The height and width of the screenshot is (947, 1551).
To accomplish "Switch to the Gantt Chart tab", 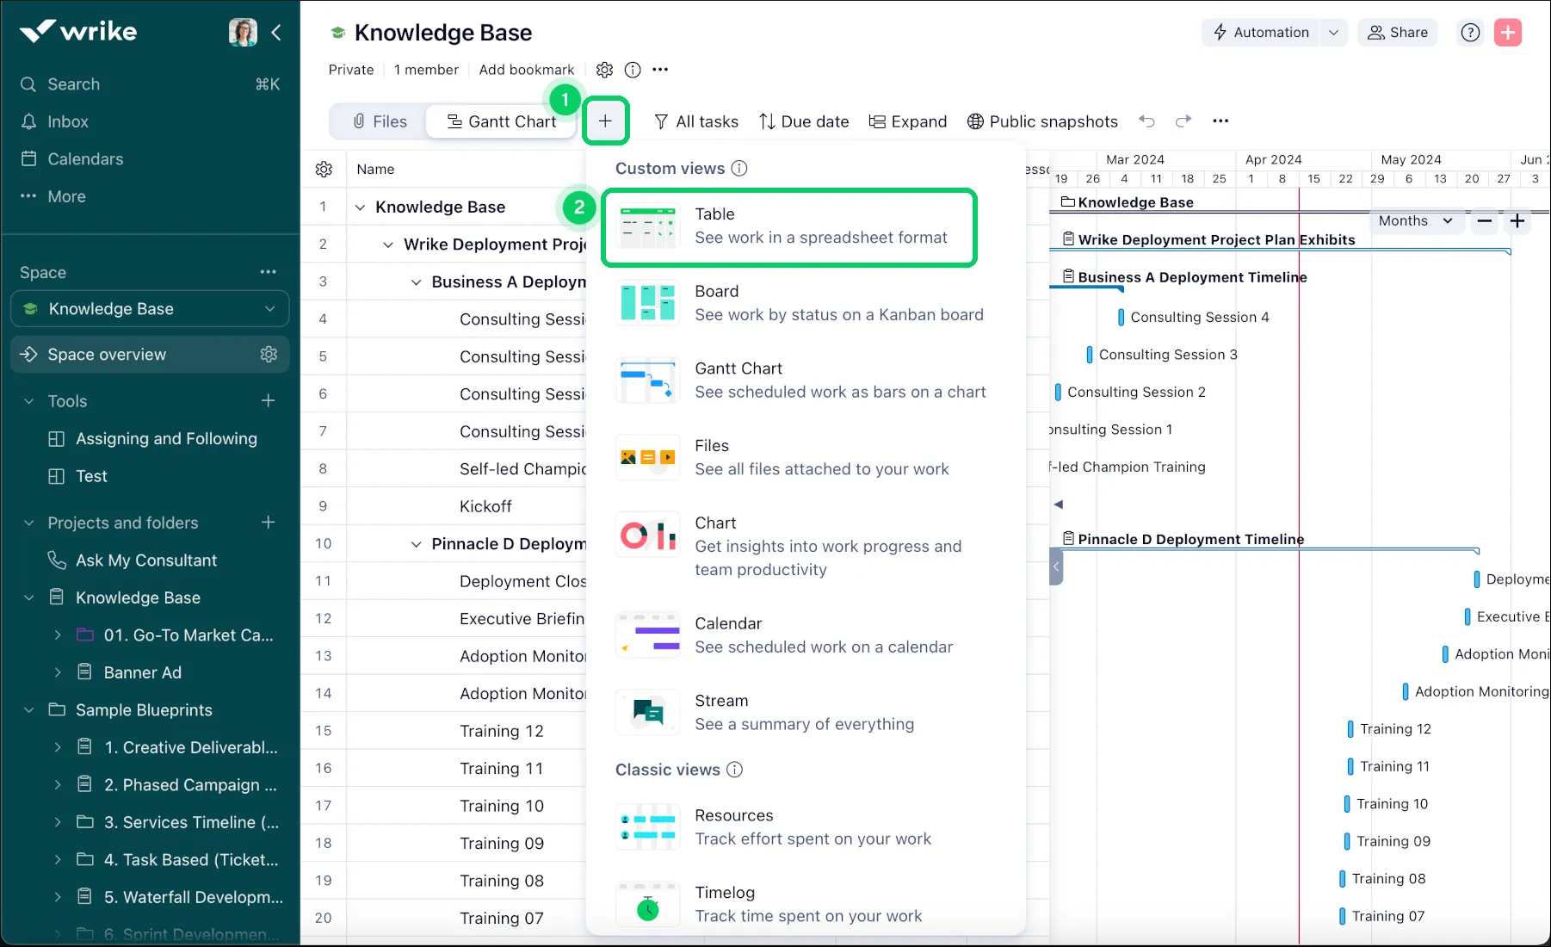I will (x=501, y=121).
